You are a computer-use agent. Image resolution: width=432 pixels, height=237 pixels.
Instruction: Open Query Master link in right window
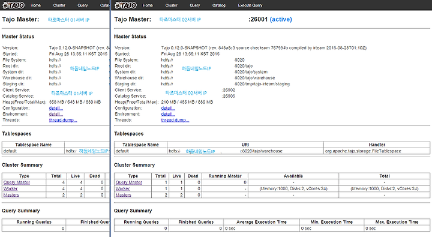pos(128,182)
